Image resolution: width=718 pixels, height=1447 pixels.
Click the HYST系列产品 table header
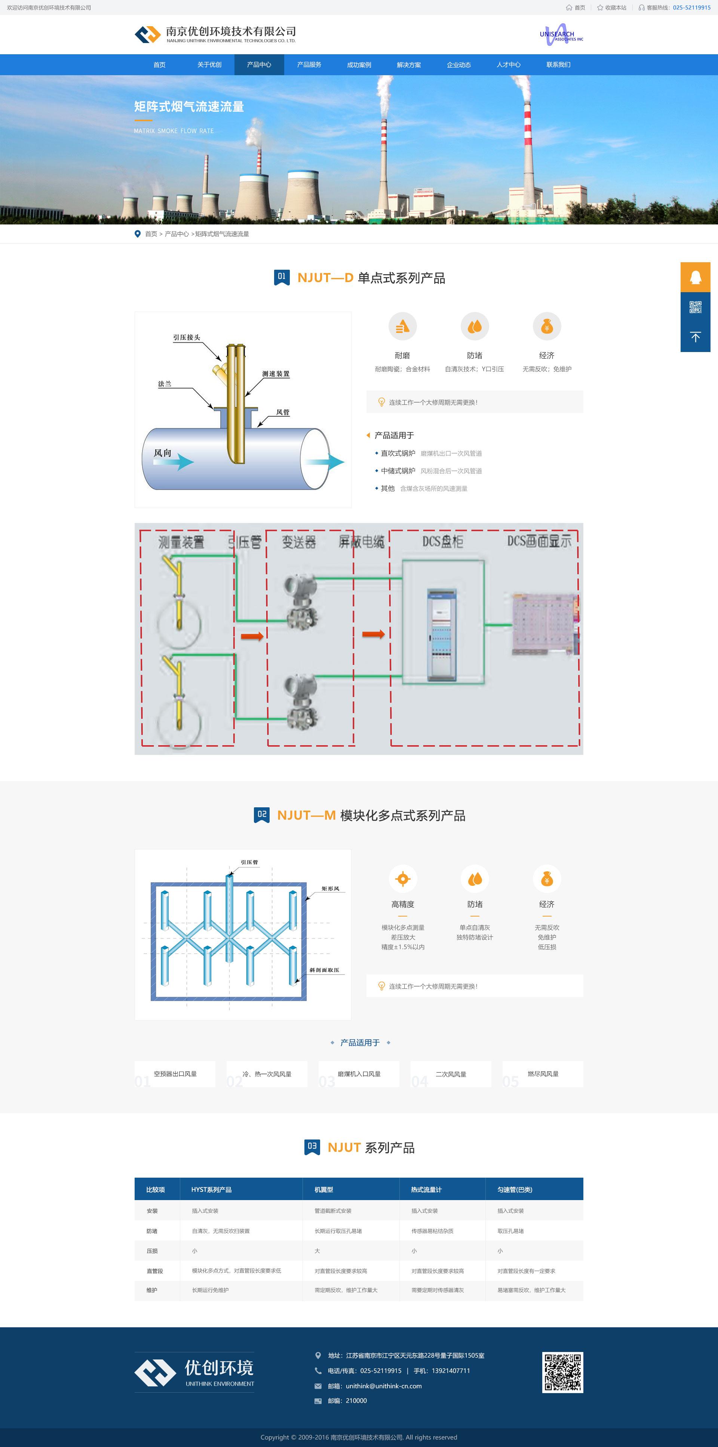[241, 1189]
